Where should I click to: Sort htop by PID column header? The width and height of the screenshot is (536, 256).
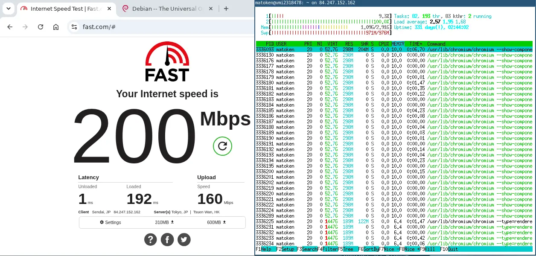[x=270, y=44]
